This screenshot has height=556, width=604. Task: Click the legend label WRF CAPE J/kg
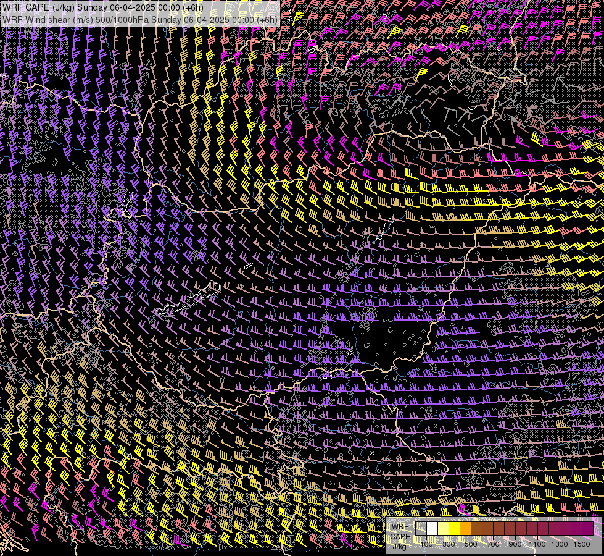pos(400,536)
